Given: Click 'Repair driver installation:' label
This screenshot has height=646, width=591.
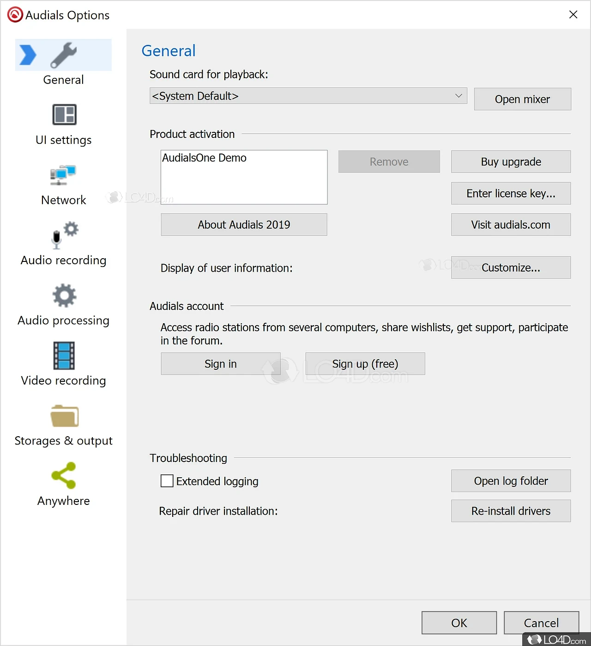Looking at the screenshot, I should [x=218, y=511].
